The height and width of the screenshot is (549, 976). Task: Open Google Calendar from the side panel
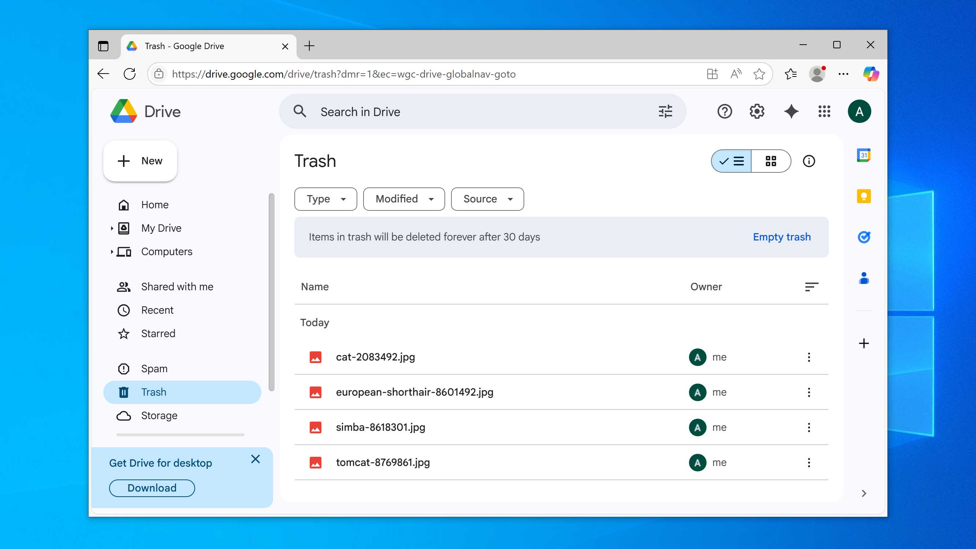864,155
